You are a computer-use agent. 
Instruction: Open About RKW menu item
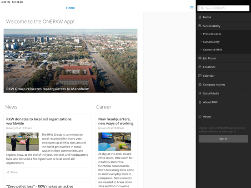[223, 102]
